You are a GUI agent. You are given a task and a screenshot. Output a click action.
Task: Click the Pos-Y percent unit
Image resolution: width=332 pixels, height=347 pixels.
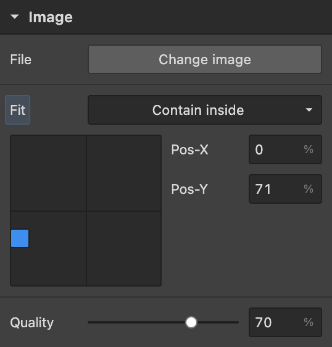(x=309, y=189)
